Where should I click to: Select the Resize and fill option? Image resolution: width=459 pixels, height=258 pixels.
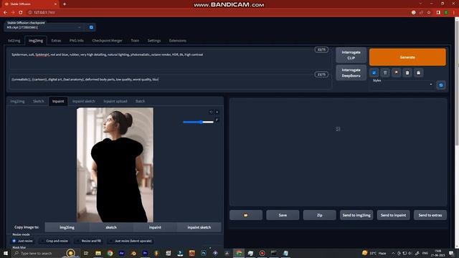pos(89,241)
